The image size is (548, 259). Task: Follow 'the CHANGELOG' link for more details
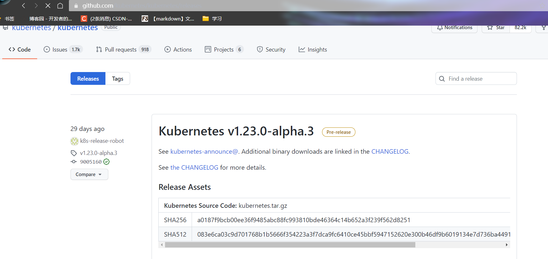[194, 167]
